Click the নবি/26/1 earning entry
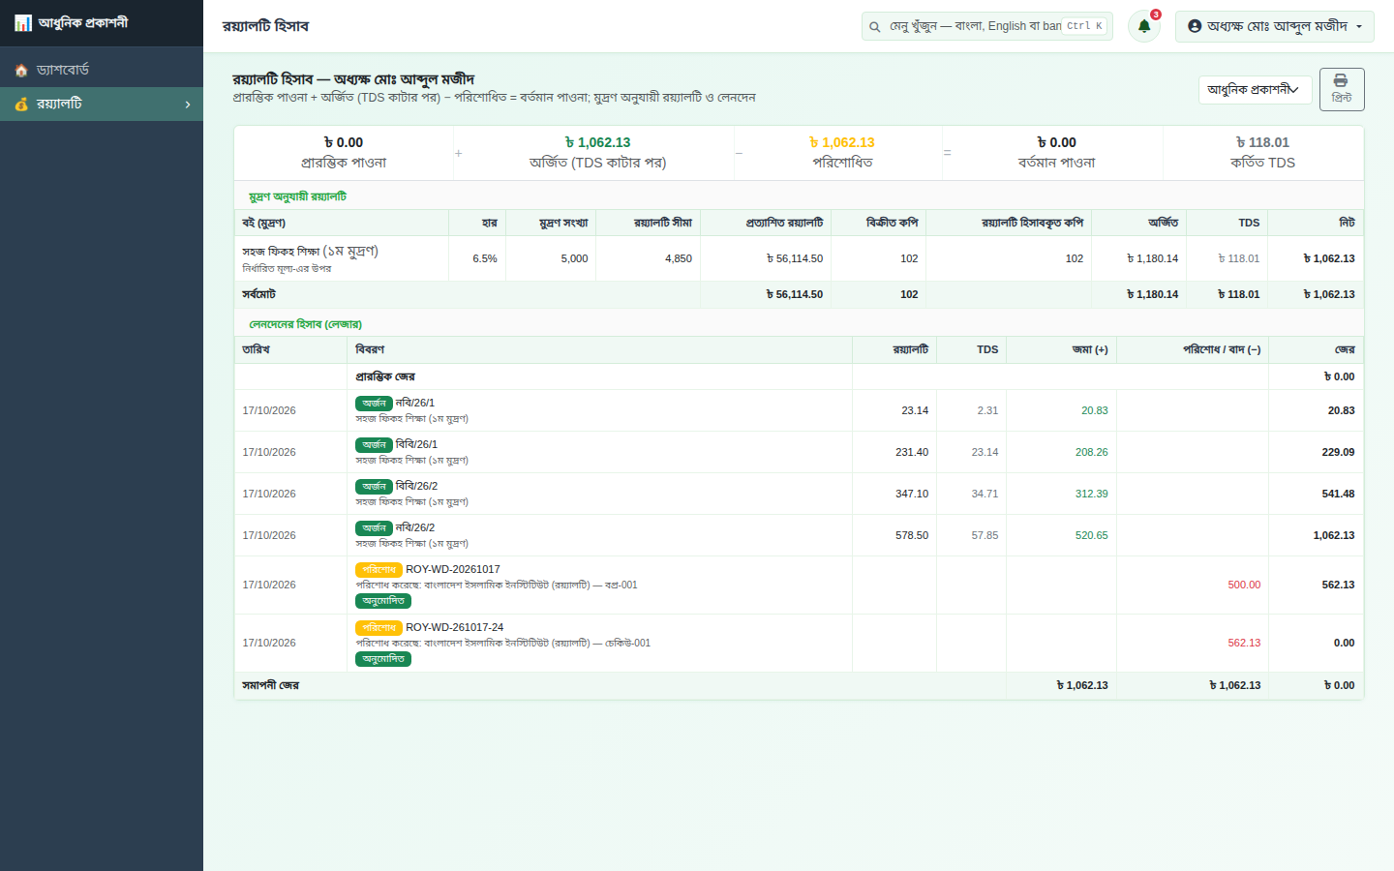This screenshot has height=871, width=1394. click(x=415, y=403)
